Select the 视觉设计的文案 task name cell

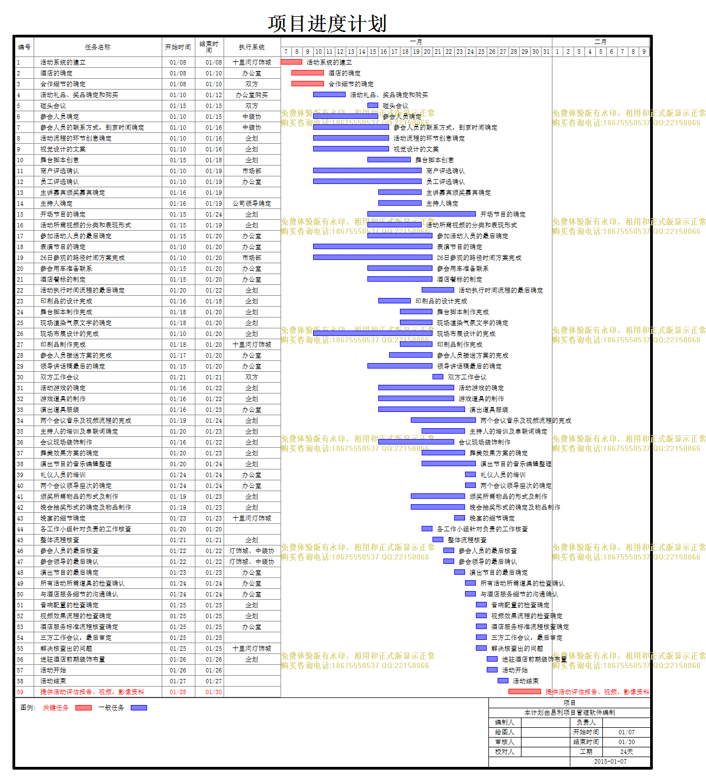(x=98, y=149)
